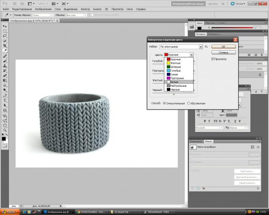Open preset options icon beside Набор

tap(206, 47)
